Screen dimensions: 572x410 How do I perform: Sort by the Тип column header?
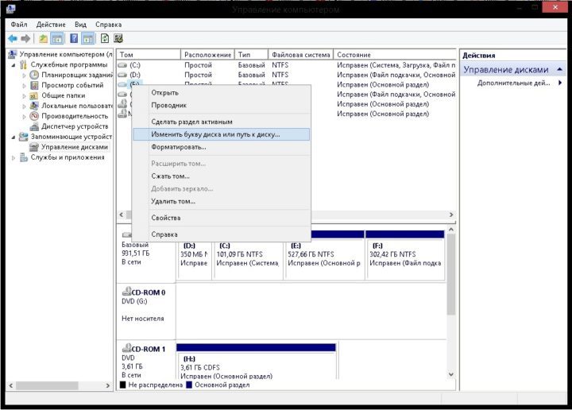pos(251,55)
